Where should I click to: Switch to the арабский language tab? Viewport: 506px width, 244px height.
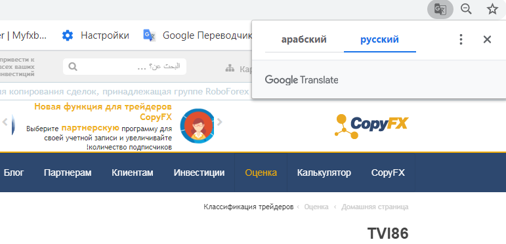[304, 39]
